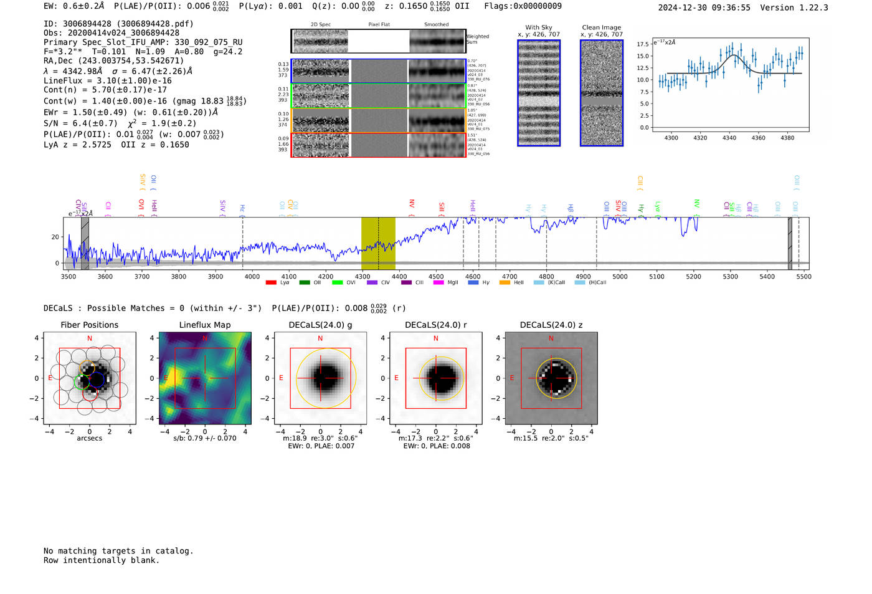The height and width of the screenshot is (594, 872).
Task: Click the Flags:0x00000009 text
Action: pyautogui.click(x=523, y=6)
